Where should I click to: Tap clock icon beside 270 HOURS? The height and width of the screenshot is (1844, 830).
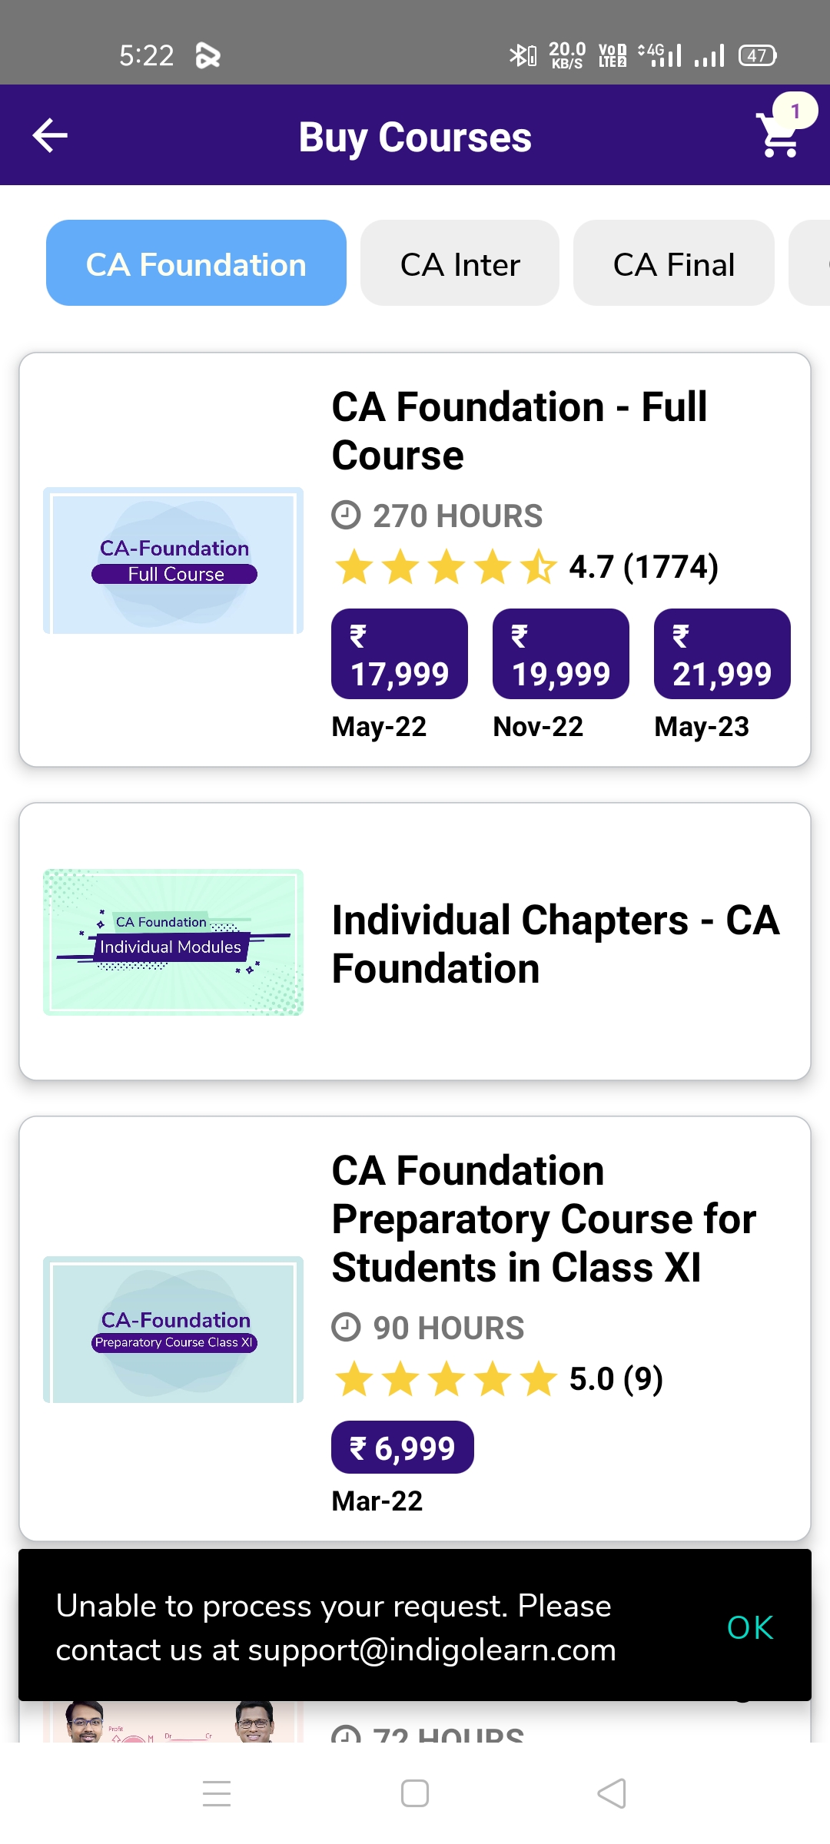[346, 515]
